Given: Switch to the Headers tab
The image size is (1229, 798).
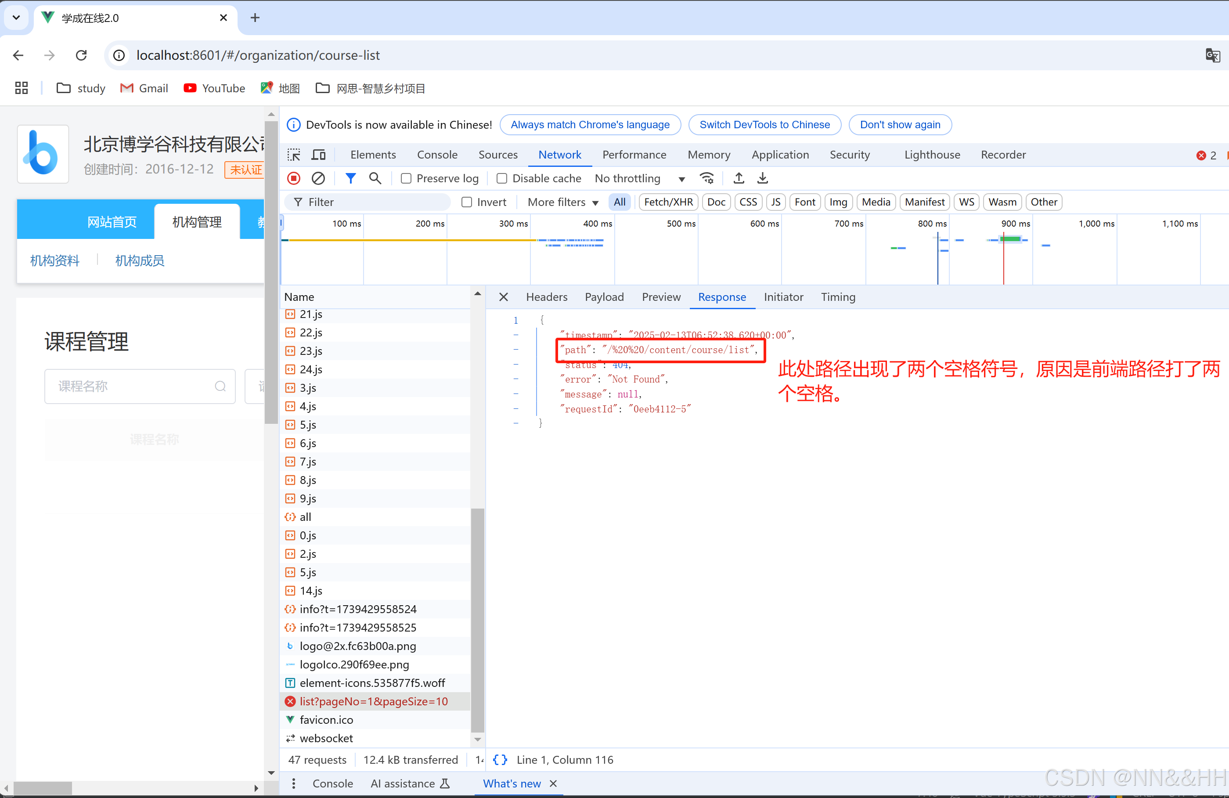Looking at the screenshot, I should click(x=546, y=297).
